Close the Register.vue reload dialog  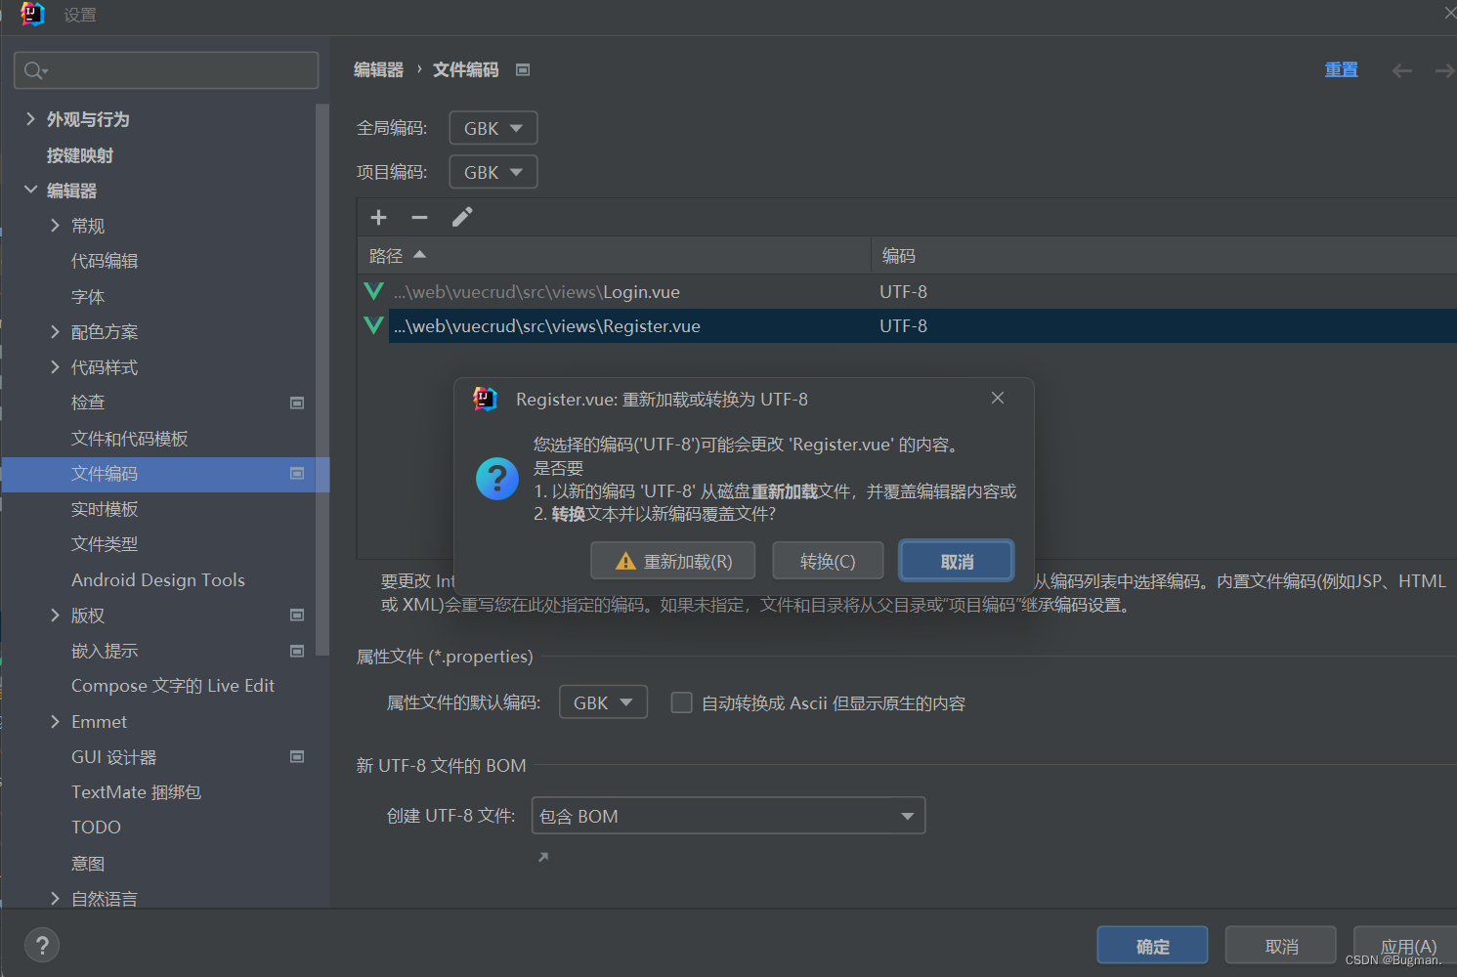(998, 398)
